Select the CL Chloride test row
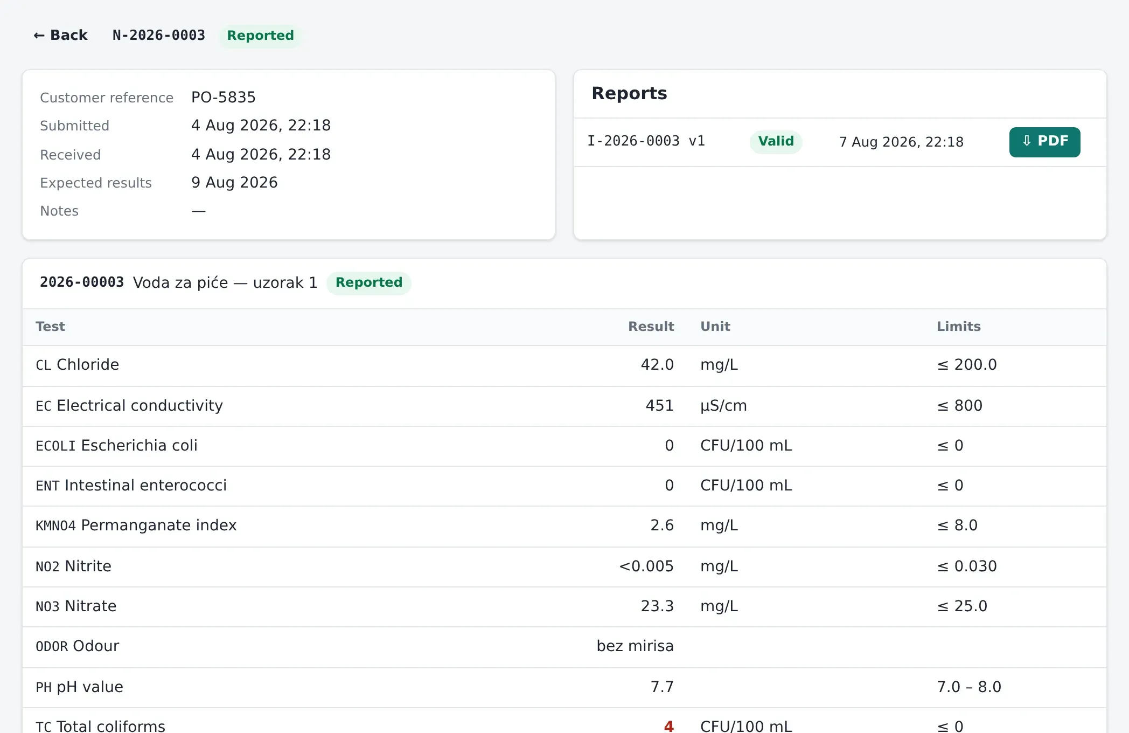Screen dimensions: 1129x733 tap(564, 365)
